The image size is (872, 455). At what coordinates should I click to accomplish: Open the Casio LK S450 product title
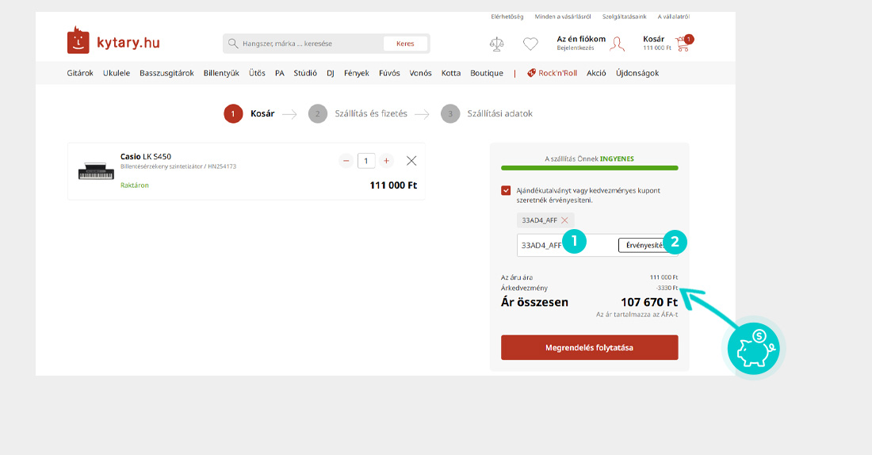tap(146, 157)
